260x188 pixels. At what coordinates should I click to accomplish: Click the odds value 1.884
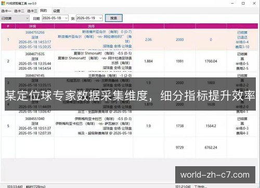(x=148, y=61)
